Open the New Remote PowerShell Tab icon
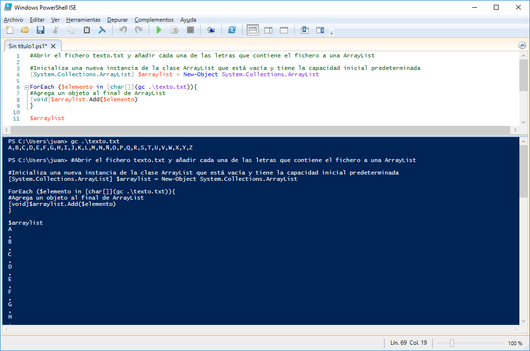Image resolution: width=530 pixels, height=351 pixels. [211, 30]
